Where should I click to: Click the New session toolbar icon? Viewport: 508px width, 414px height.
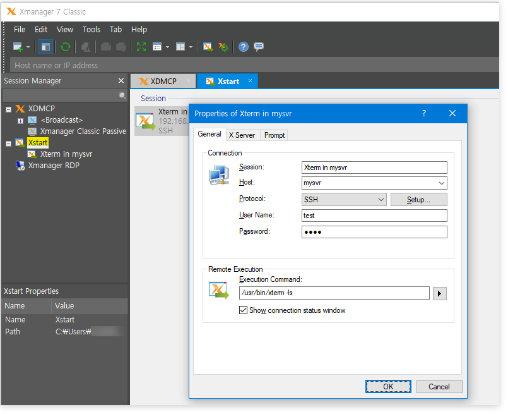18,47
